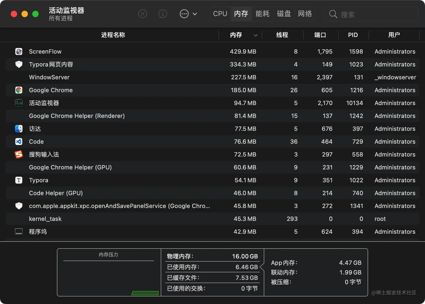Click the Typora网页内容 shield icon
425x304 pixels.
(x=19, y=64)
